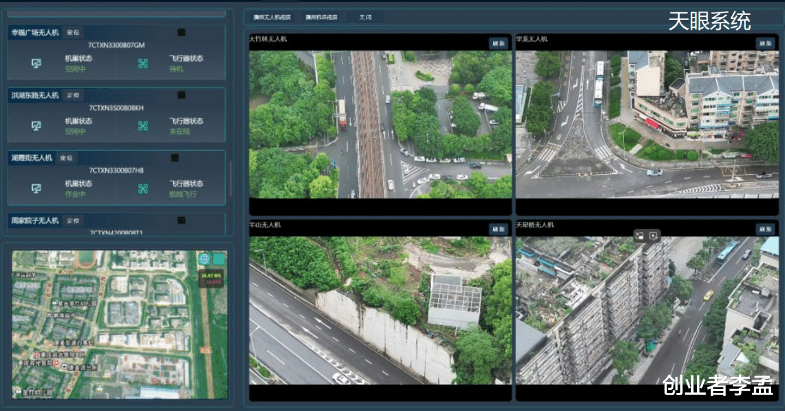
Task: Select the 播放无人机视频 tab
Action: click(x=271, y=17)
